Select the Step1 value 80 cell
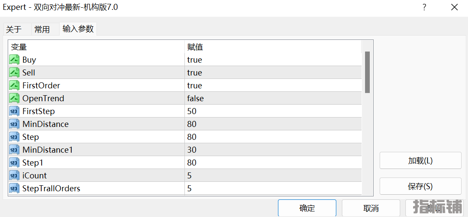Image resolution: width=468 pixels, height=217 pixels. coord(273,163)
